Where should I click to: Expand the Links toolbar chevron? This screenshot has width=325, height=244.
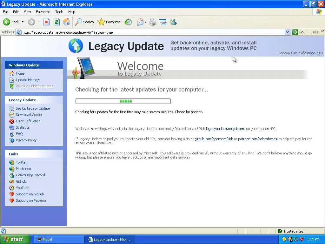click(322, 31)
